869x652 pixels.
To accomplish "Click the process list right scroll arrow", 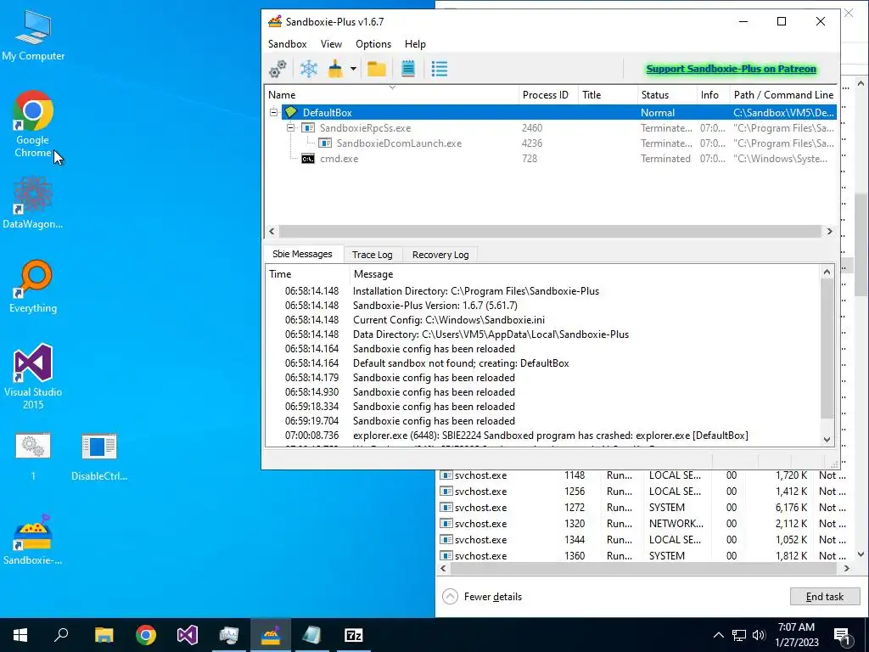I will click(x=829, y=231).
